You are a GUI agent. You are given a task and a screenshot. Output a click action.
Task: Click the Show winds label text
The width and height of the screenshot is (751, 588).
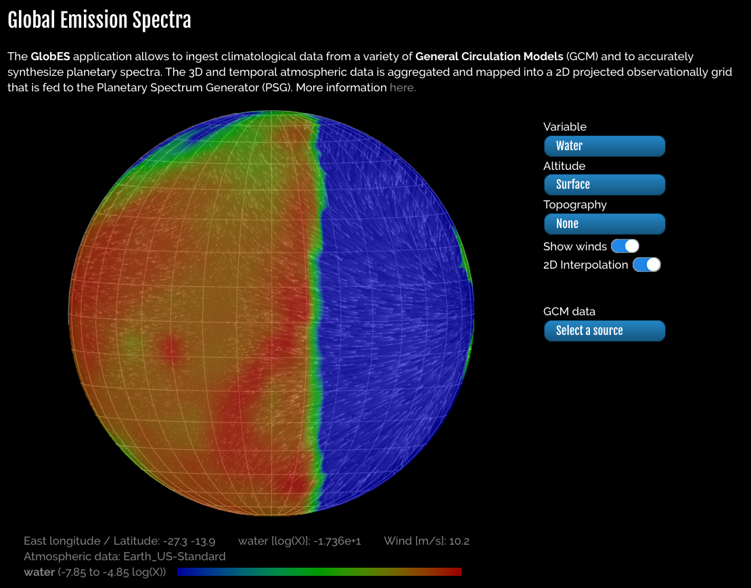point(574,246)
